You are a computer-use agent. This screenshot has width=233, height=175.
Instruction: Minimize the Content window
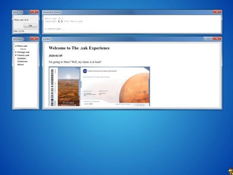(x=206, y=38)
